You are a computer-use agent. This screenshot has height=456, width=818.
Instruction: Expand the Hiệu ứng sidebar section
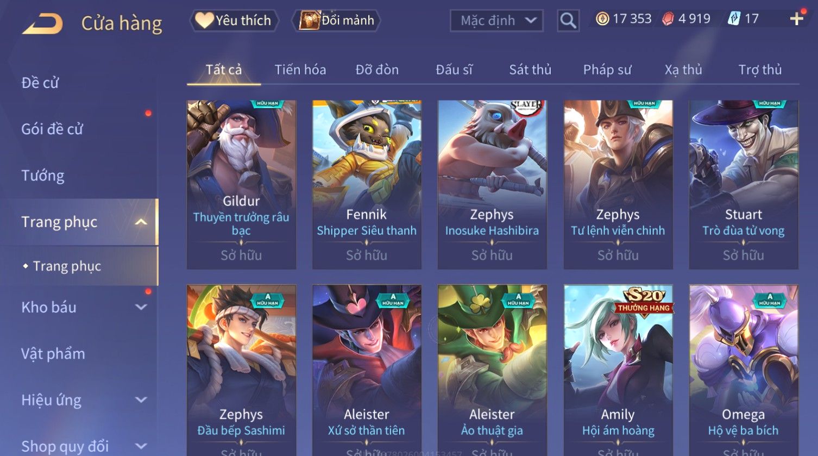pos(79,400)
